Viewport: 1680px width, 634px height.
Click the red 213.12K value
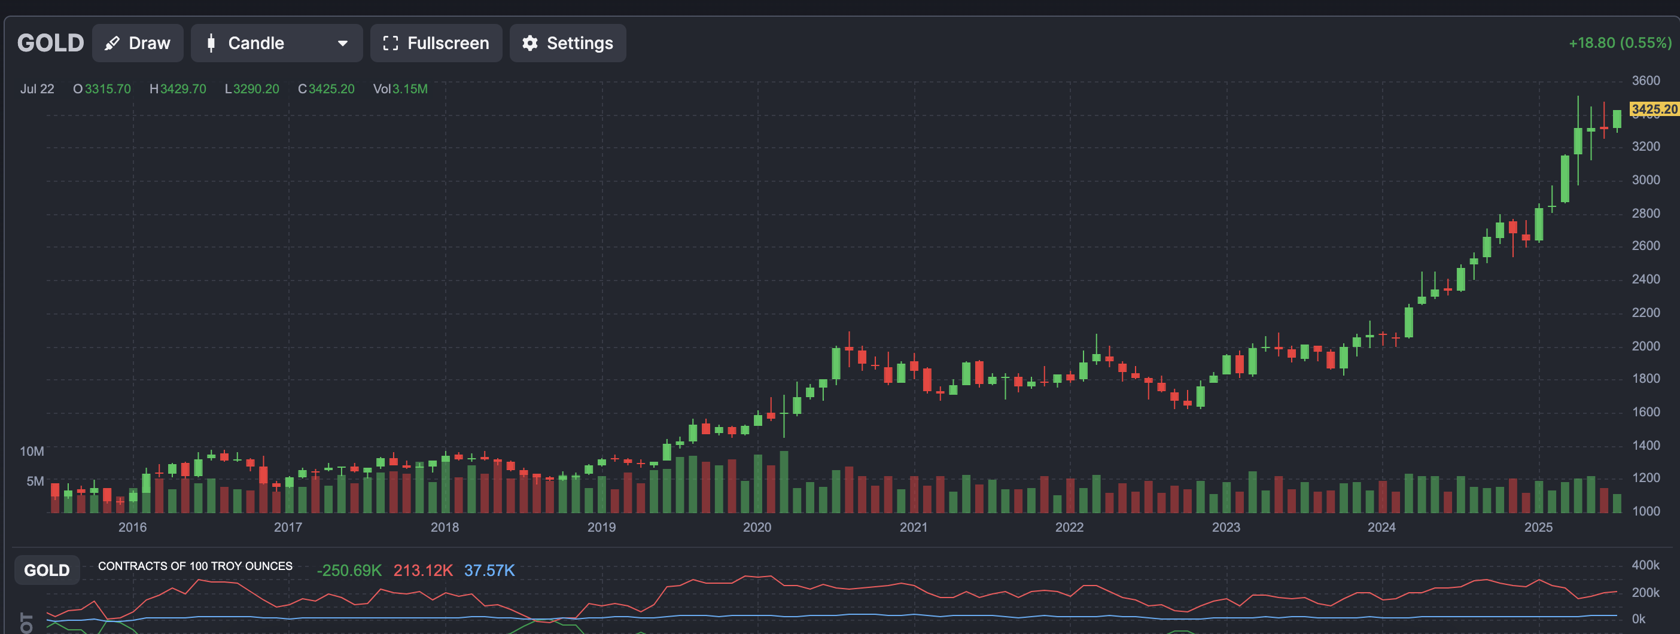point(422,571)
